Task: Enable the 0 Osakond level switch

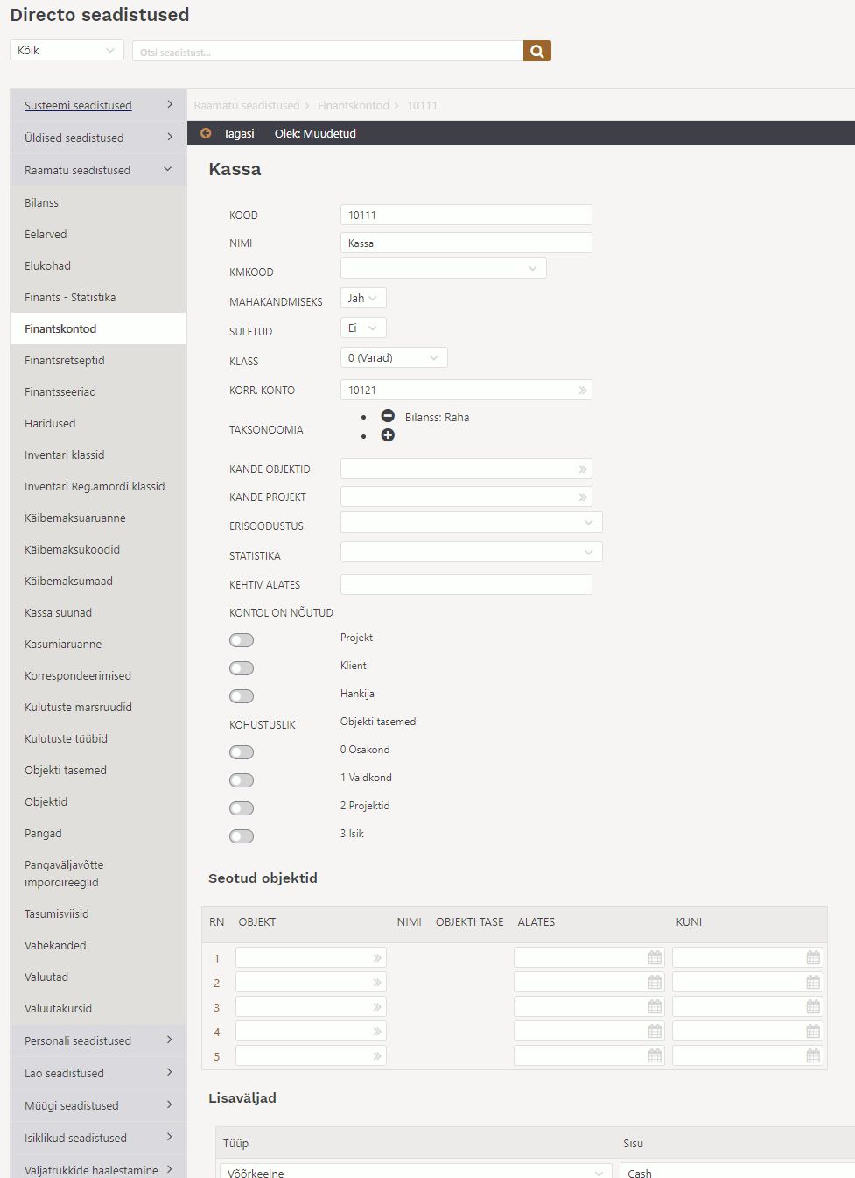Action: [242, 752]
